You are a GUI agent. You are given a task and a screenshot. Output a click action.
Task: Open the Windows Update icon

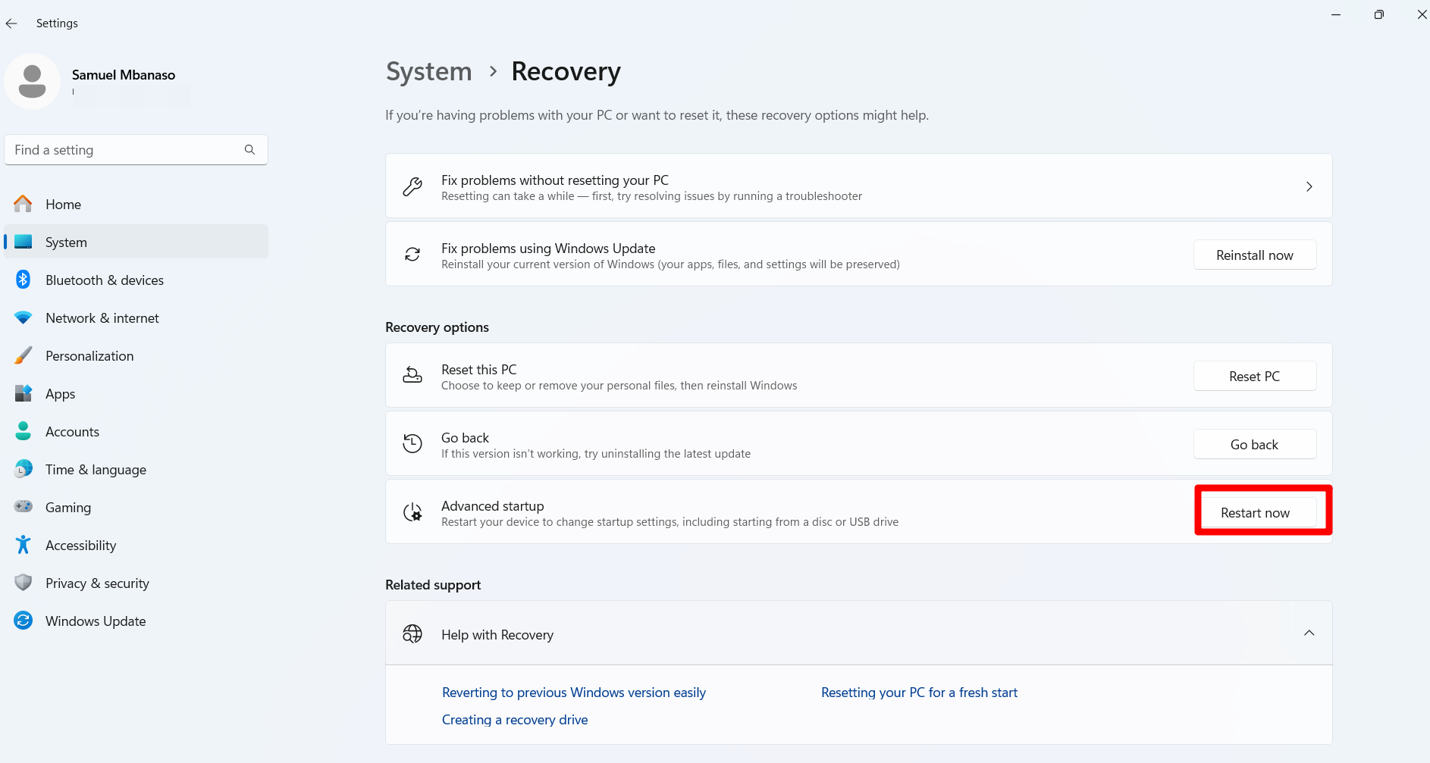click(23, 621)
